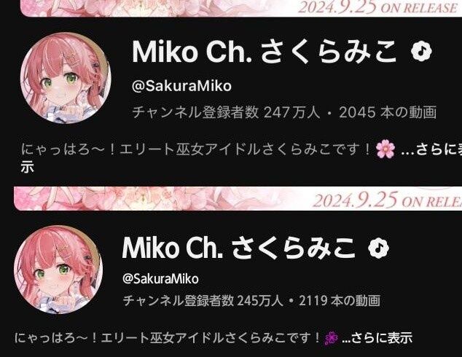Image resolution: width=462 pixels, height=357 pixels.
Task: Click the description text followed by purple flower emoji
Action: (167, 338)
